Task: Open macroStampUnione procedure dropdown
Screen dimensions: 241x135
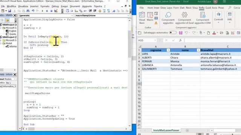Action: pyautogui.click(x=128, y=15)
